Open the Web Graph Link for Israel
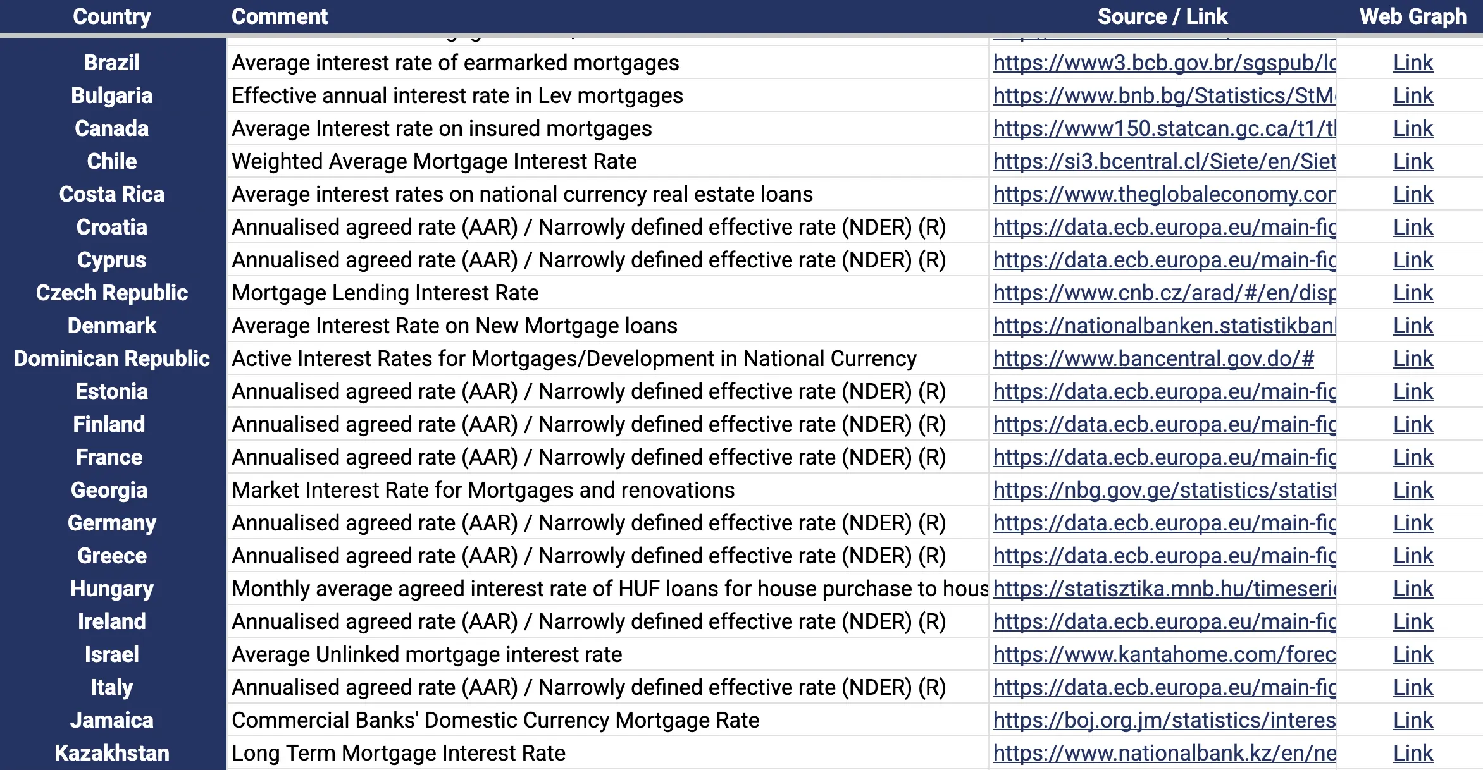1483x770 pixels. [1413, 654]
